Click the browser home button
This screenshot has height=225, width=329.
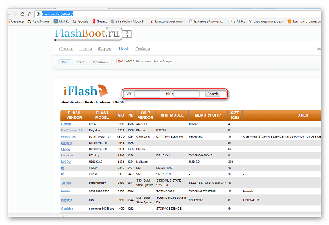(x=30, y=14)
